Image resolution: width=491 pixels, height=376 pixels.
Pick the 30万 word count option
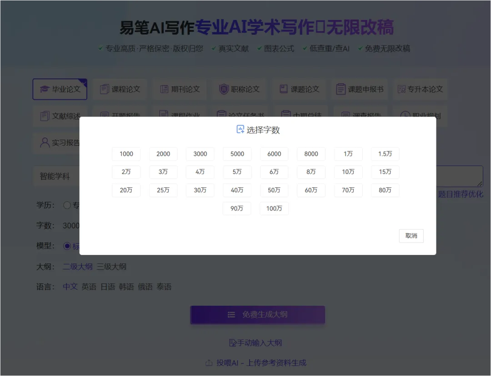200,190
